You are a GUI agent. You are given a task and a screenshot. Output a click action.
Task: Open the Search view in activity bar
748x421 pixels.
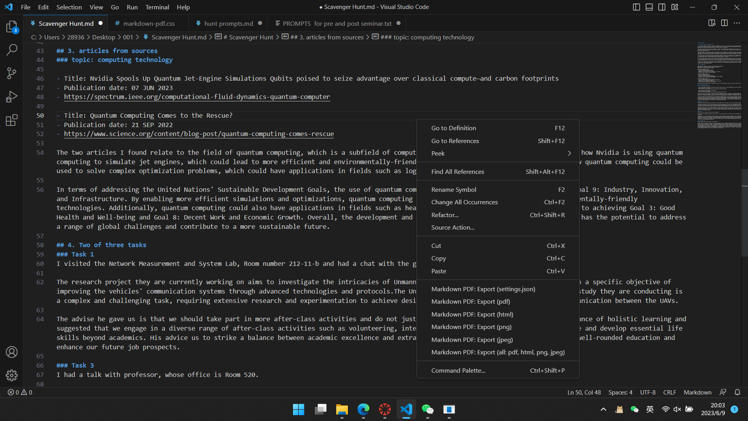click(12, 50)
